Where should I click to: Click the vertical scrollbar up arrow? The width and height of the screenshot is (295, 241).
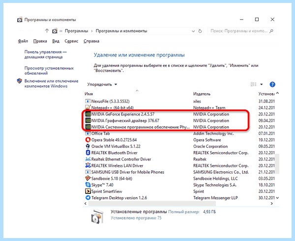[x=277, y=93]
